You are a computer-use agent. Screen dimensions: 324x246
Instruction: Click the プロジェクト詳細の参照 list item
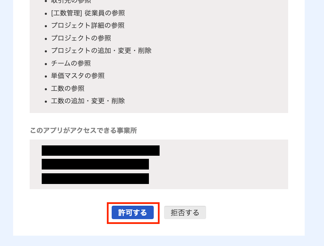tap(88, 25)
